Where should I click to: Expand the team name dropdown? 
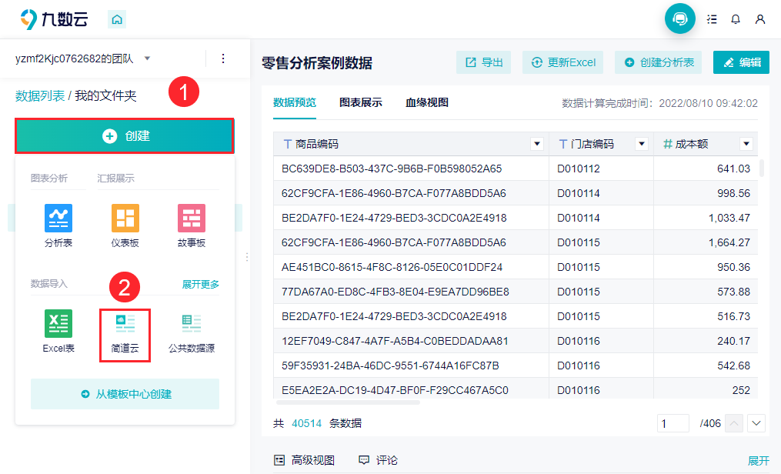pyautogui.click(x=148, y=58)
